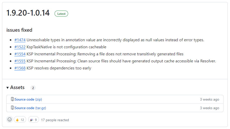Image resolution: width=230 pixels, height=129 pixels.
Task: Click the "issues fixed" heading
Action: click(x=19, y=30)
